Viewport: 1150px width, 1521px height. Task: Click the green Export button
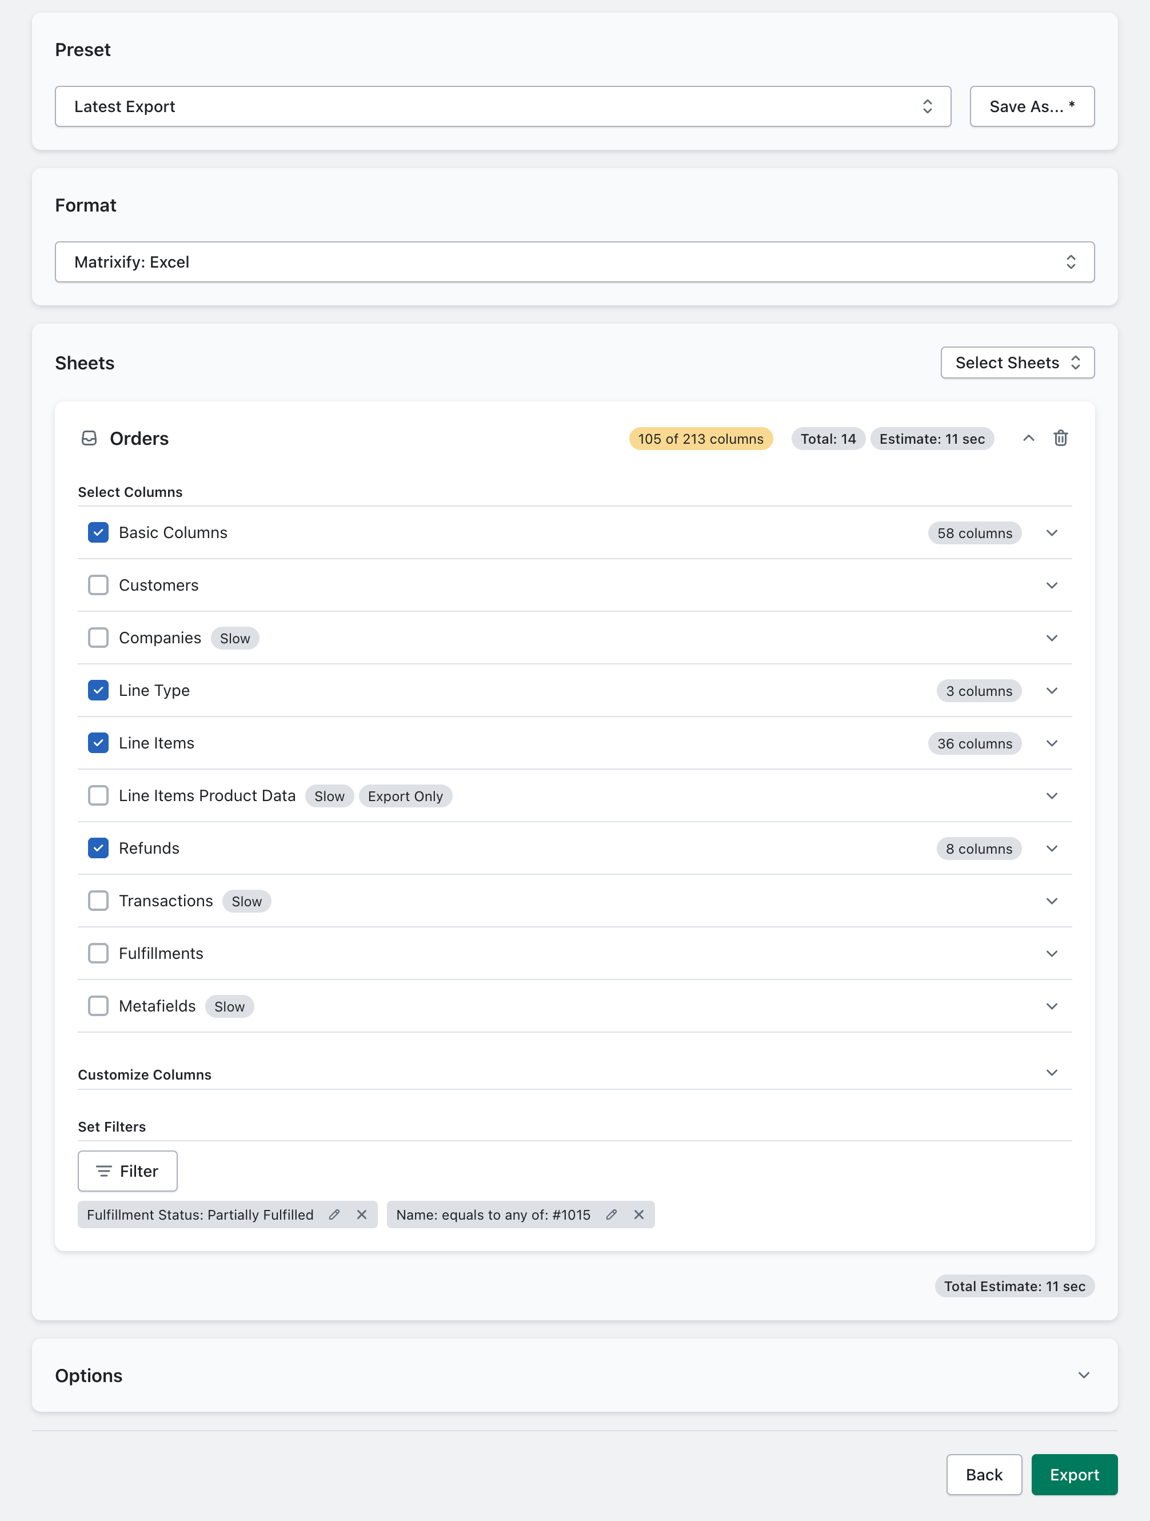click(x=1074, y=1474)
